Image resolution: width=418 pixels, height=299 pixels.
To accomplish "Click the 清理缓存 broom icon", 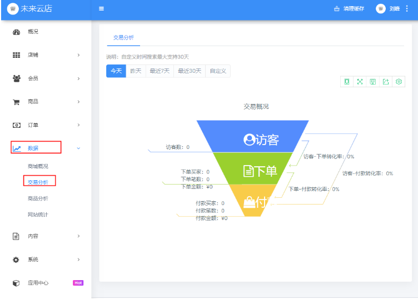I will 337,9.
